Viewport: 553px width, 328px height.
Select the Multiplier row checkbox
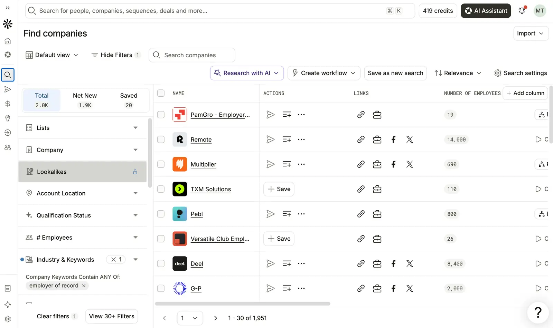[x=161, y=164]
